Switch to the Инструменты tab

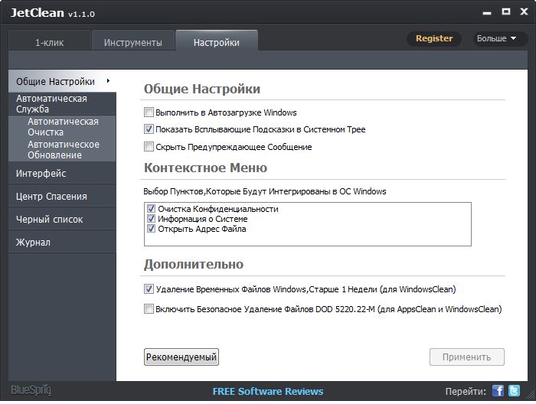point(133,43)
